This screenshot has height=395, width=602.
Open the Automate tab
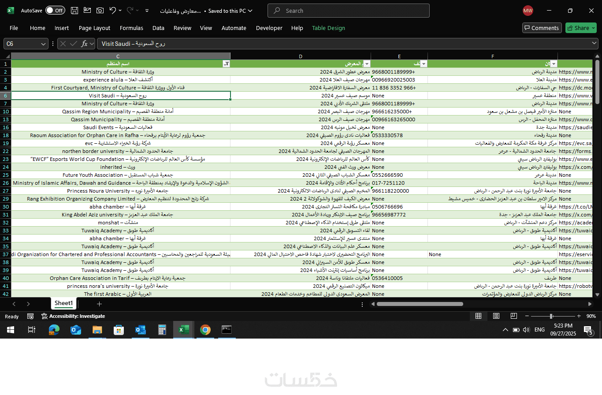(x=234, y=28)
